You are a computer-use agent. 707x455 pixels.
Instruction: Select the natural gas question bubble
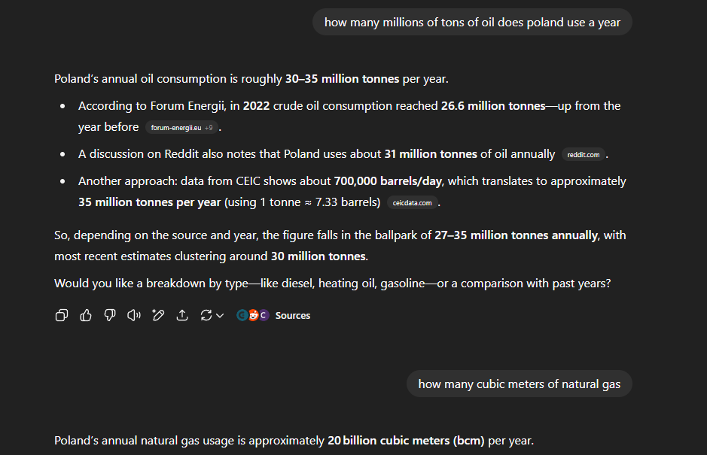click(519, 384)
